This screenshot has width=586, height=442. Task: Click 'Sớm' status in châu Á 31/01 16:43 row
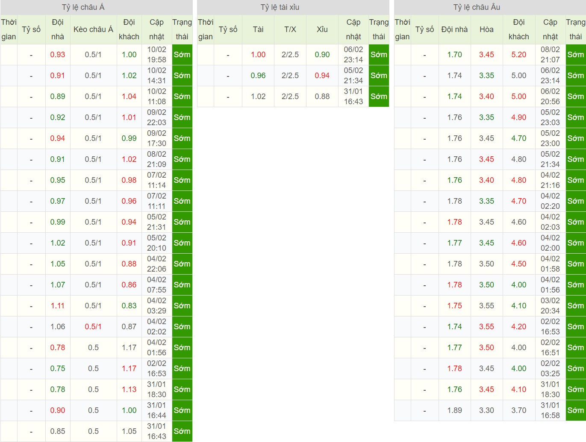click(182, 431)
